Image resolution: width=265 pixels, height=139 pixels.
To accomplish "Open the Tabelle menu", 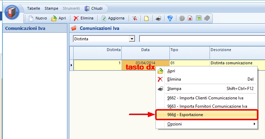I will pyautogui.click(x=33, y=8).
